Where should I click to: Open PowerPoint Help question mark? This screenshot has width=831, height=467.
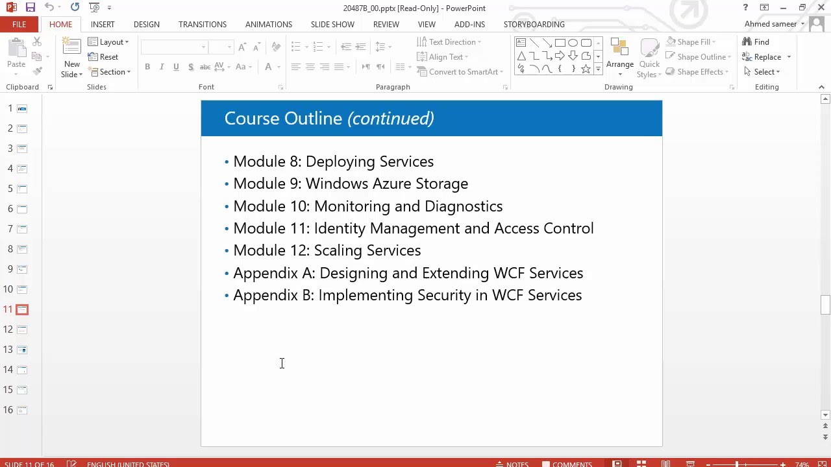coord(745,8)
